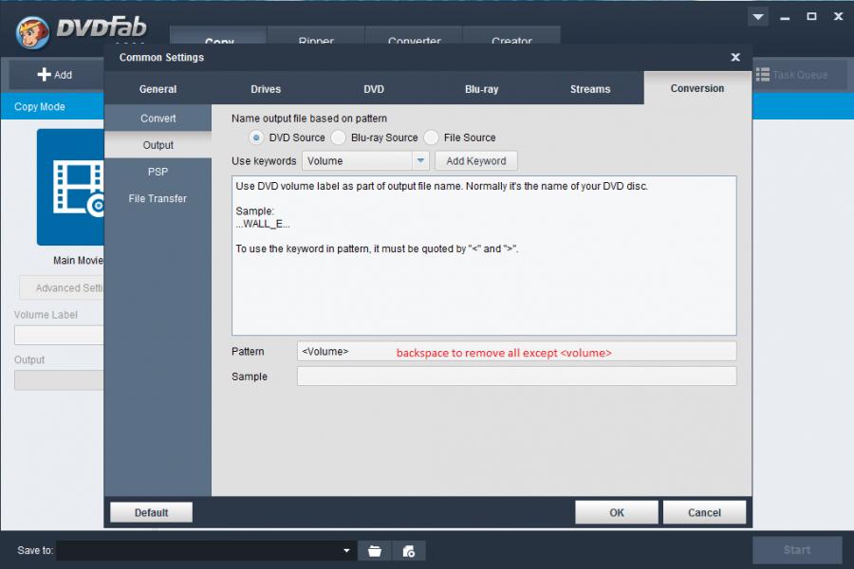Select the Blu-ray Source radio button
This screenshot has width=854, height=569.
[x=338, y=138]
